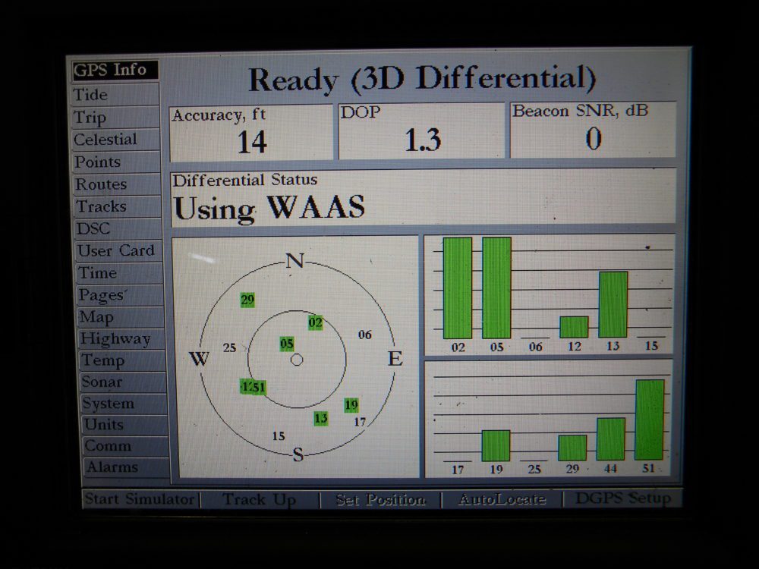Open the User Card tab
This screenshot has height=569, width=759.
coord(118,250)
